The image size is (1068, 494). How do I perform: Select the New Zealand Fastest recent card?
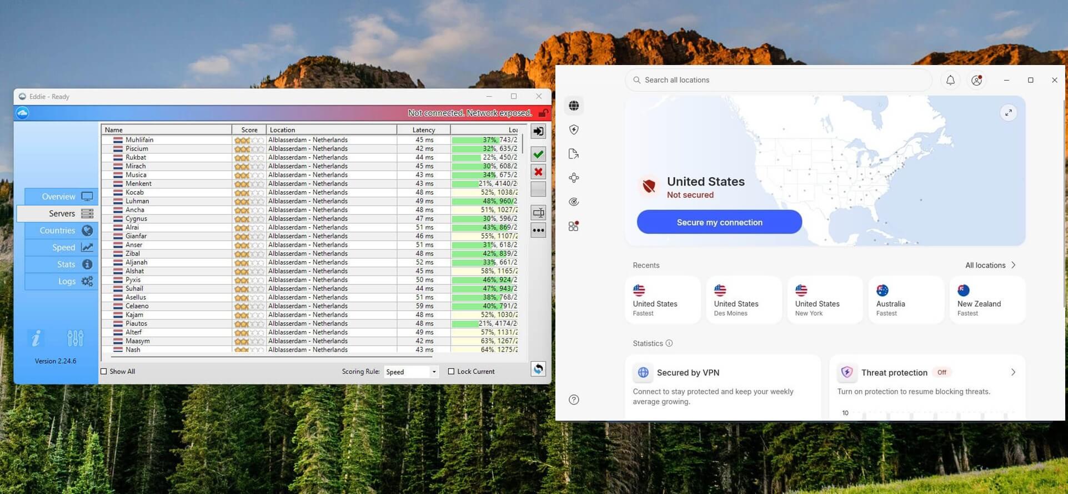click(x=987, y=300)
